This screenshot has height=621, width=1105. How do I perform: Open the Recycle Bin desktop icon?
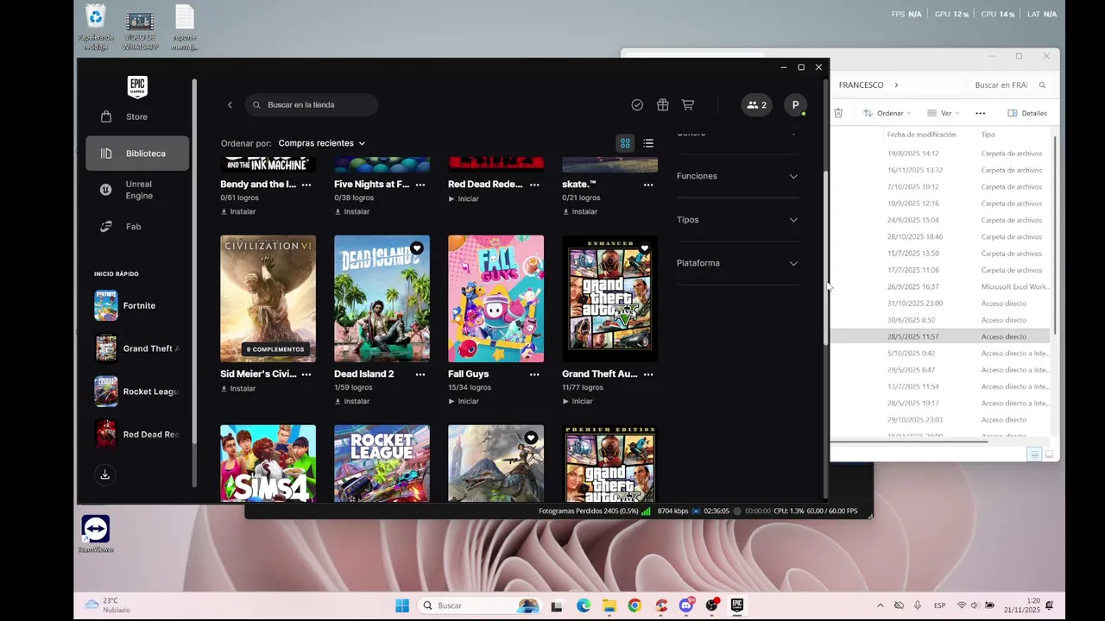click(96, 28)
